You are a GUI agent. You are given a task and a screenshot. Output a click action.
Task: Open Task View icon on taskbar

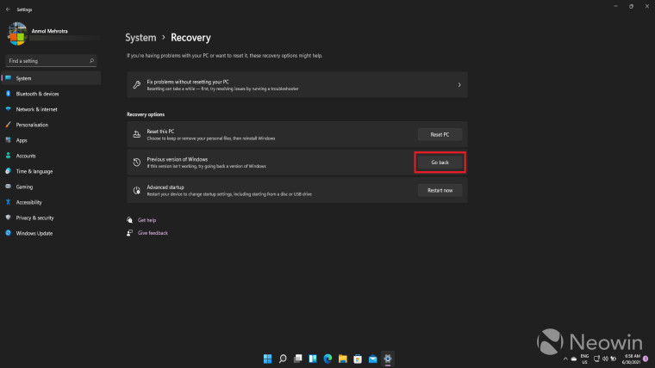[298, 359]
